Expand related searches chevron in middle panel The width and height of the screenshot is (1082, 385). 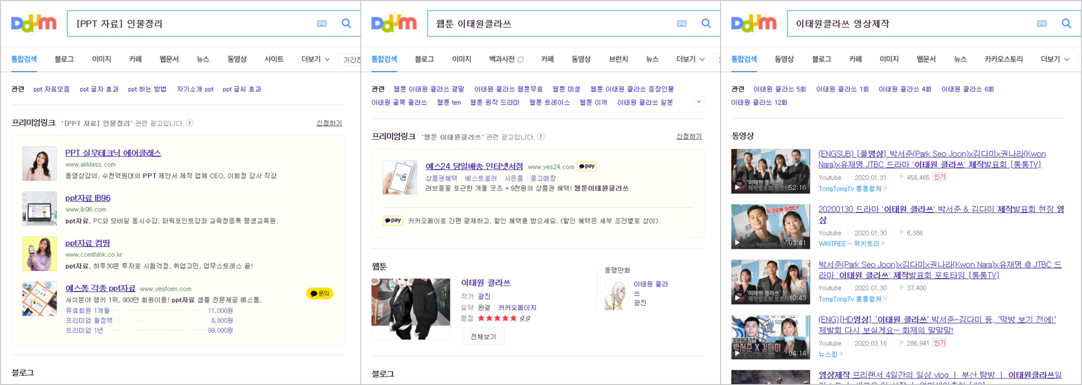699,101
